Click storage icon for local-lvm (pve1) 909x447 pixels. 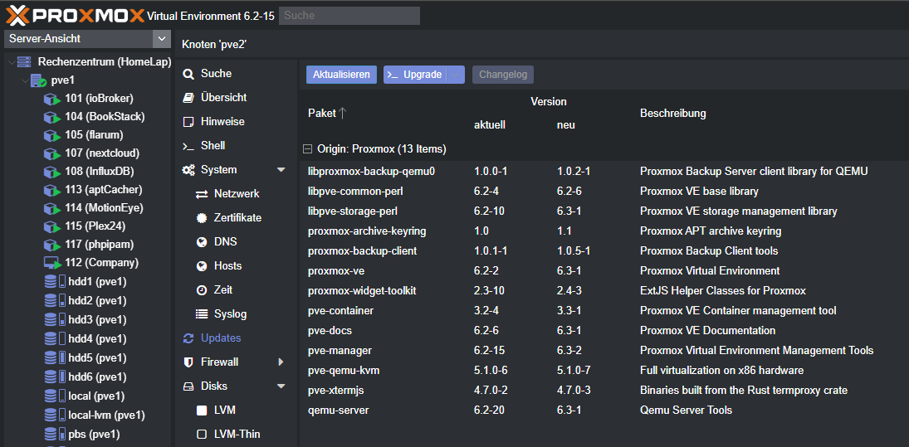55,415
